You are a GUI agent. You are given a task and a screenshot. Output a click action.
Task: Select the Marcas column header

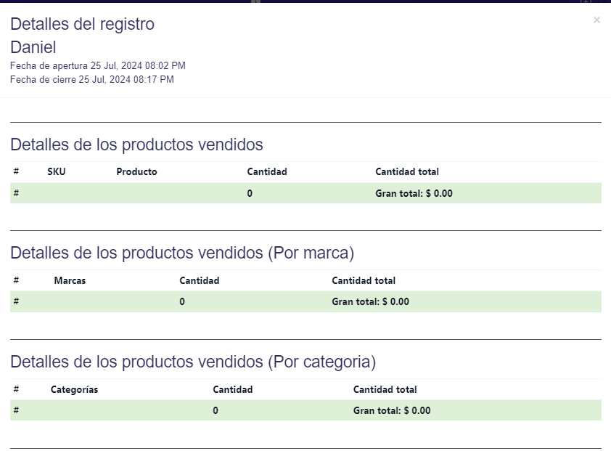[x=70, y=280]
